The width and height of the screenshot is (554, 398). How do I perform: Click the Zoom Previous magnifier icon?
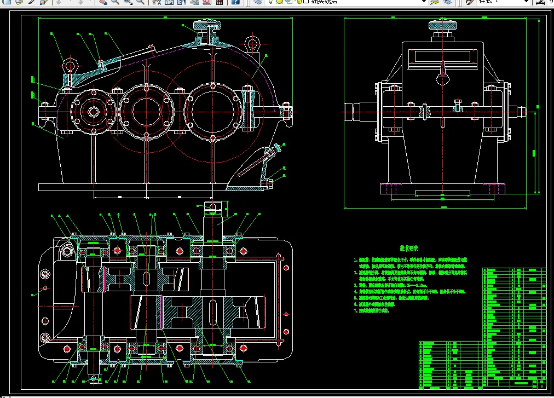click(x=141, y=2)
